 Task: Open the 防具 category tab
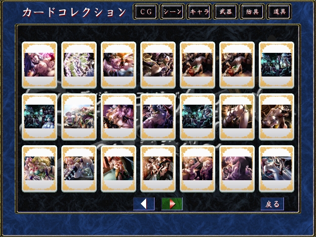pos(252,12)
